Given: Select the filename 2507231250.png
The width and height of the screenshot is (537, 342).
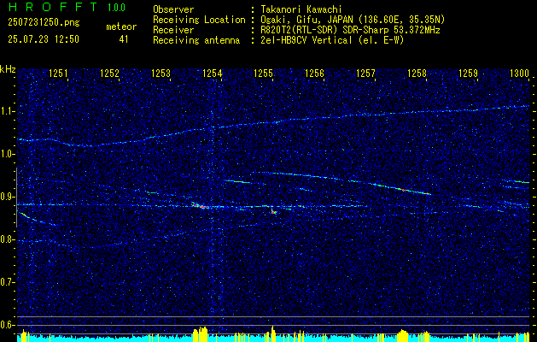Looking at the screenshot, I should [x=44, y=23].
